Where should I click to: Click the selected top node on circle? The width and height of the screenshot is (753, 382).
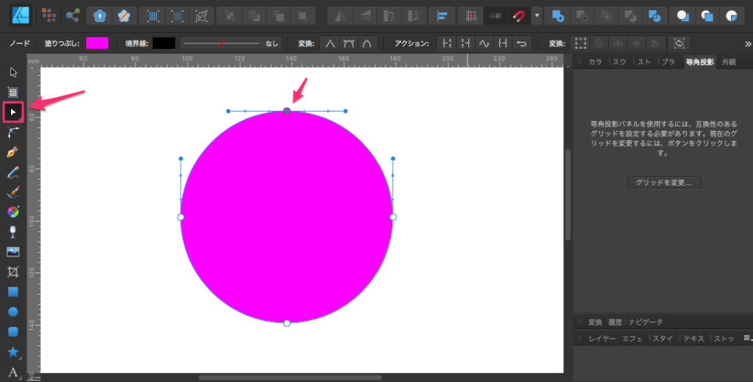click(287, 111)
